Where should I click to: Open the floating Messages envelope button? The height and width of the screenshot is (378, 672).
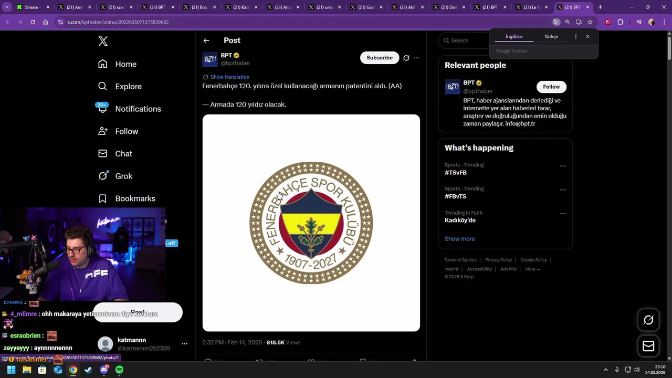point(648,346)
